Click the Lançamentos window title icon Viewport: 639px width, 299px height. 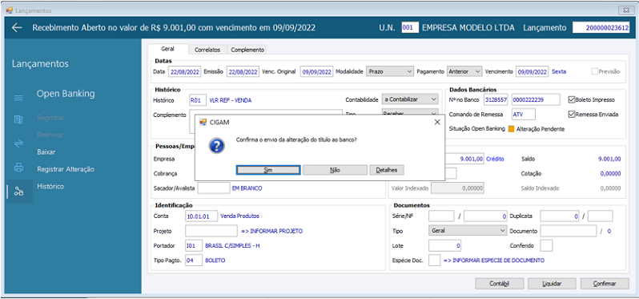[9, 10]
